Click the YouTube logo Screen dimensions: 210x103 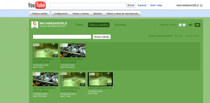[37, 5]
